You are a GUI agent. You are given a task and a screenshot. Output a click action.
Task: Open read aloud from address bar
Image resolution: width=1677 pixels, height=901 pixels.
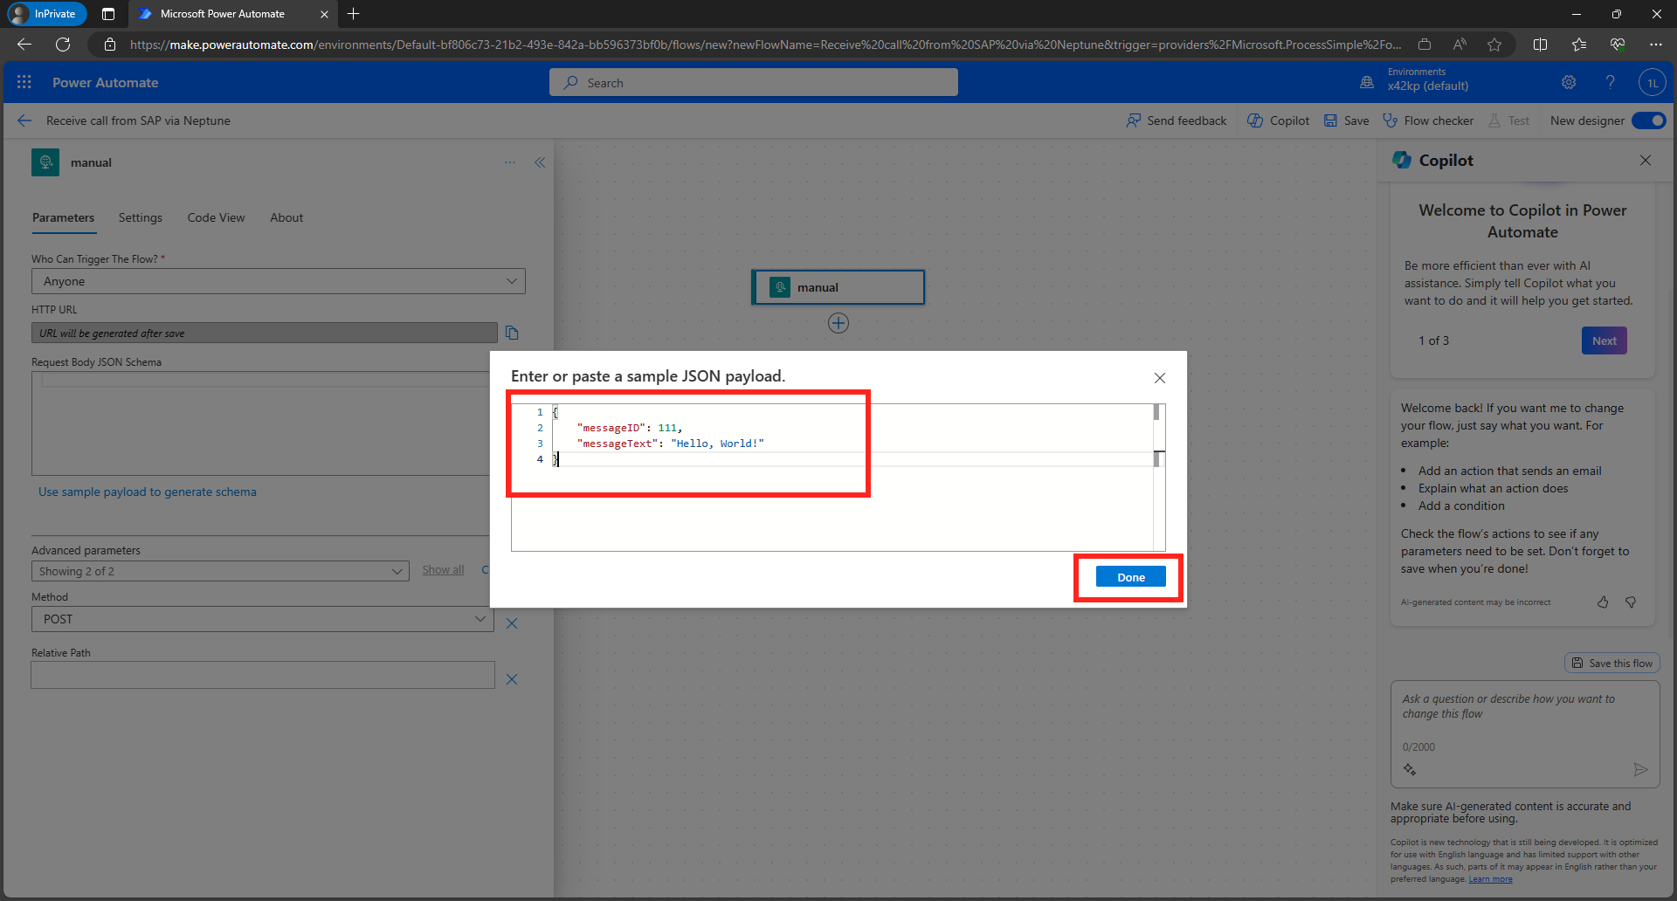(x=1460, y=45)
